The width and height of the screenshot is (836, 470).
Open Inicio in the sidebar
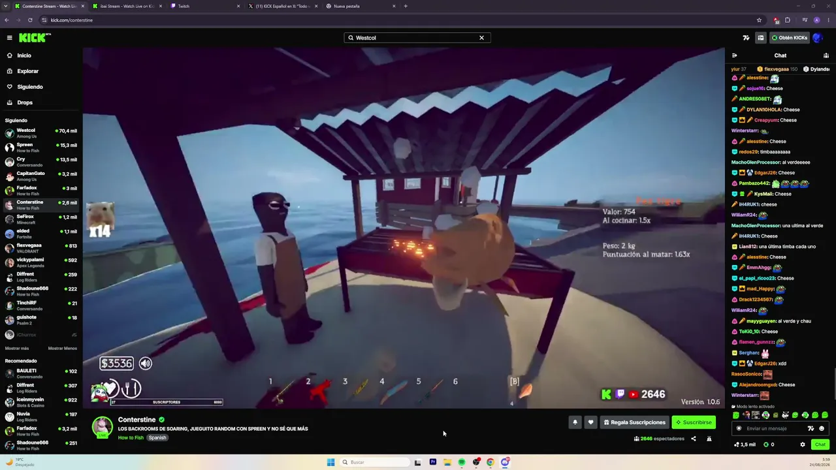coord(40,55)
